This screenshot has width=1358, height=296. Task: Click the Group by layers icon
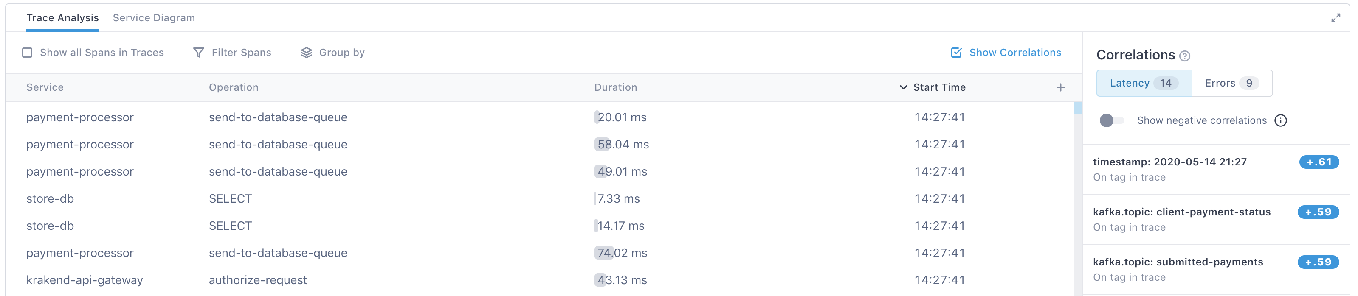point(306,53)
